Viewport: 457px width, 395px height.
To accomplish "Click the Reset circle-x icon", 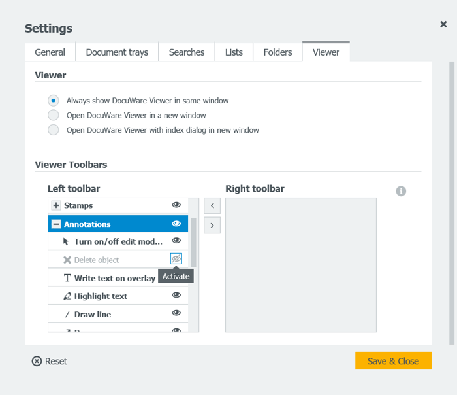I will pos(37,361).
